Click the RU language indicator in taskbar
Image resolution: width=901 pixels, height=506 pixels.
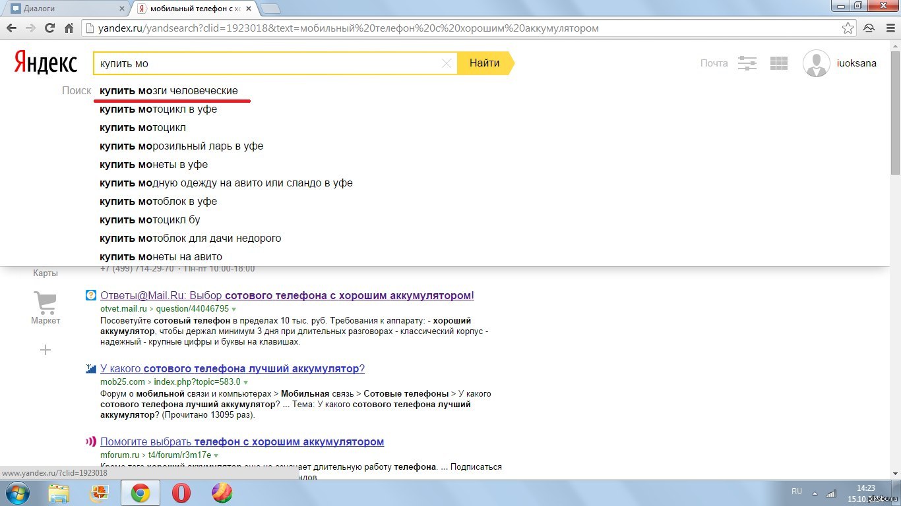click(796, 492)
